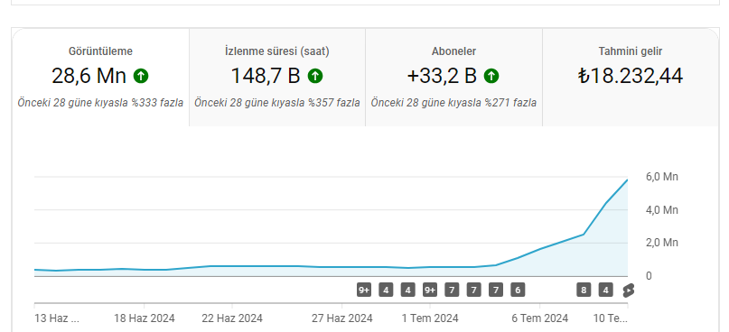Click the 148,7 B watch time value

[266, 76]
